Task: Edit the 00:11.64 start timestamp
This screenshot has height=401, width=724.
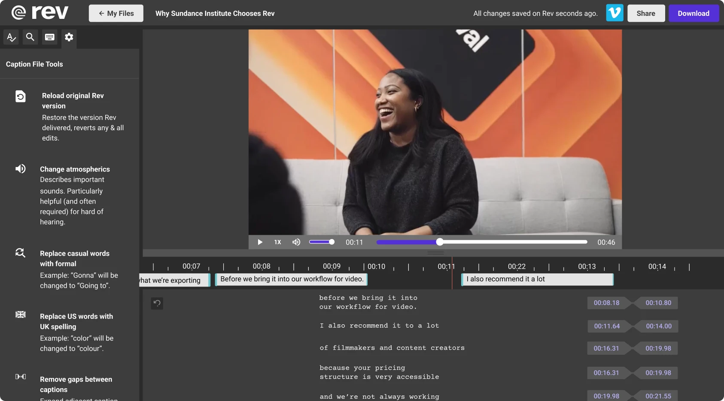Action: tap(607, 326)
